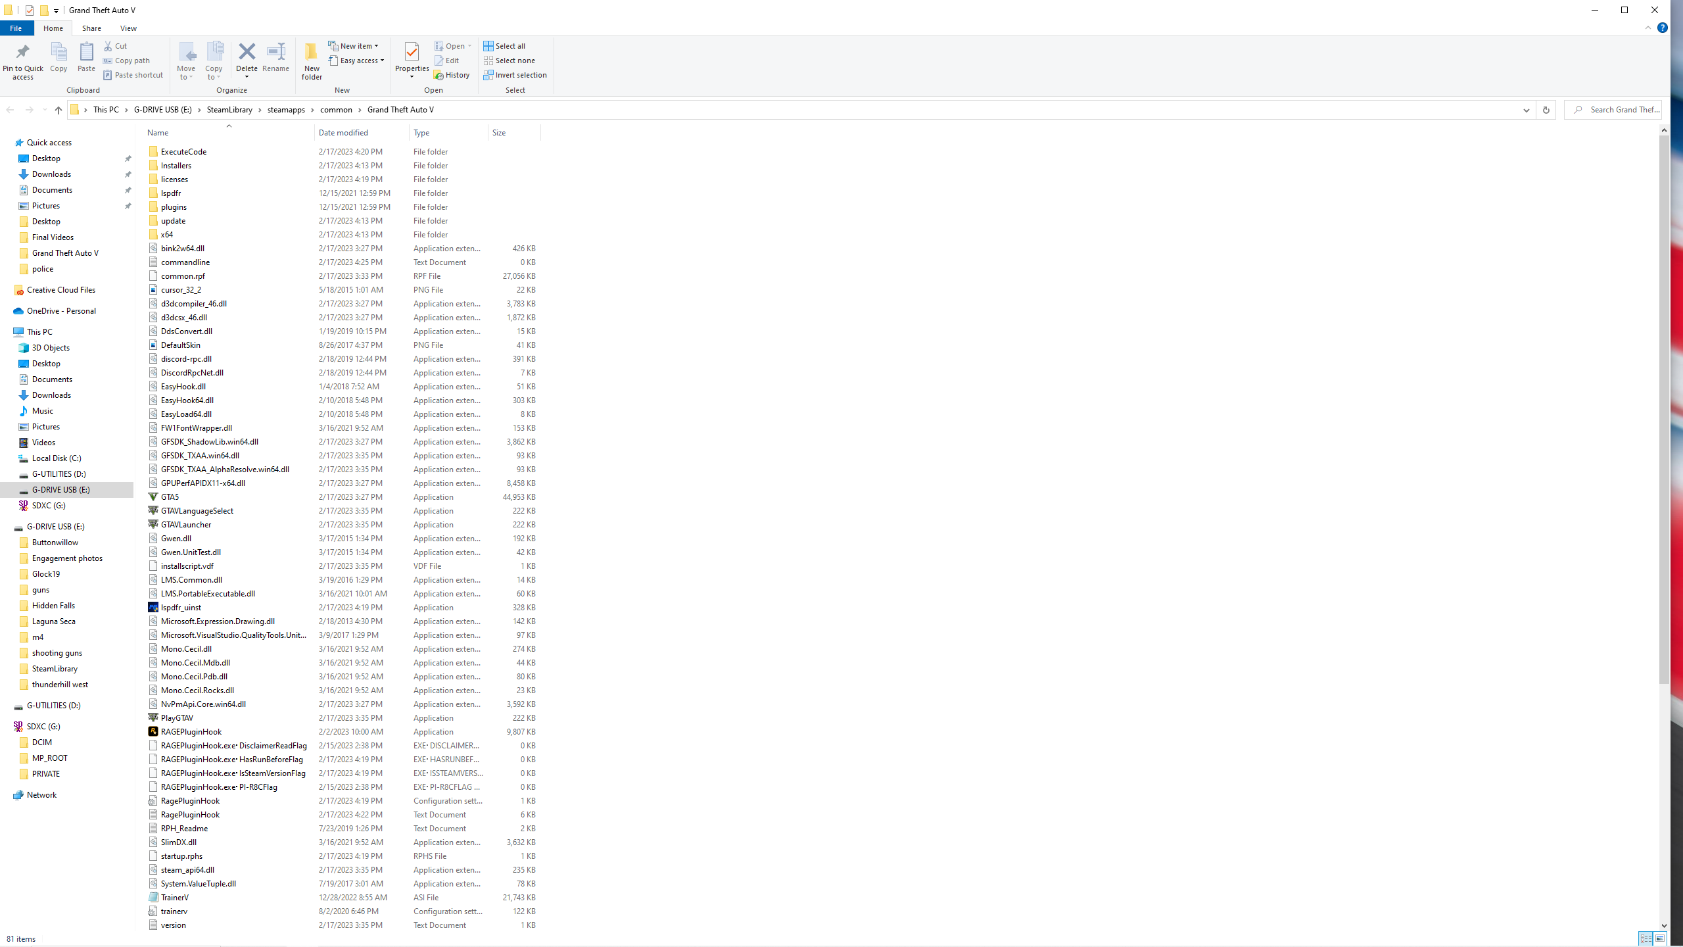
Task: Select the RAGEPluginHook application file
Action: coord(191,731)
